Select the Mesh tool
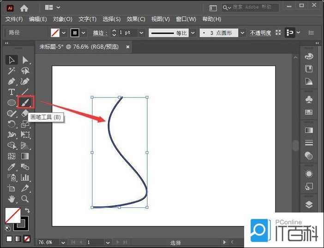The image size is (324, 248). [12, 156]
